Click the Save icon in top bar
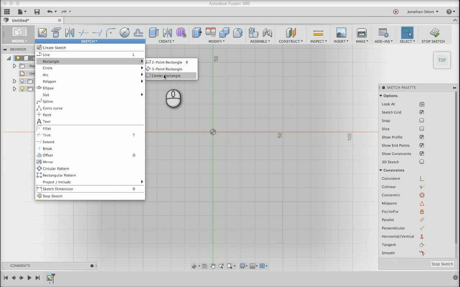460x287 pixels. pyautogui.click(x=37, y=12)
